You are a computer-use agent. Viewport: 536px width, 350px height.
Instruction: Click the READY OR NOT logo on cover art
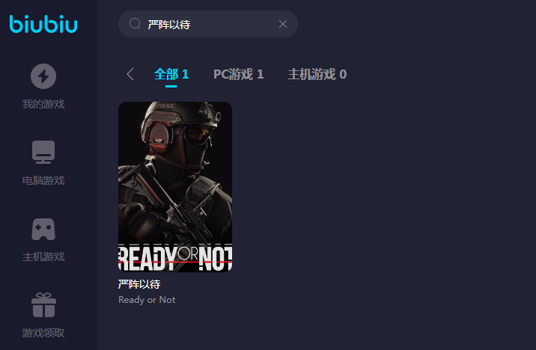(x=175, y=257)
